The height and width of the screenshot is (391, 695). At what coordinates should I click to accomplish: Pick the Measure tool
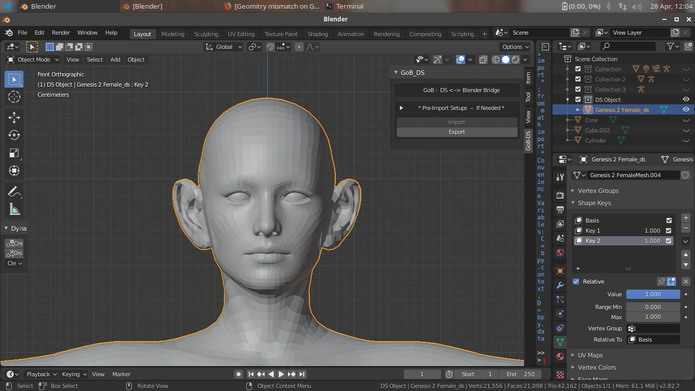[x=14, y=209]
